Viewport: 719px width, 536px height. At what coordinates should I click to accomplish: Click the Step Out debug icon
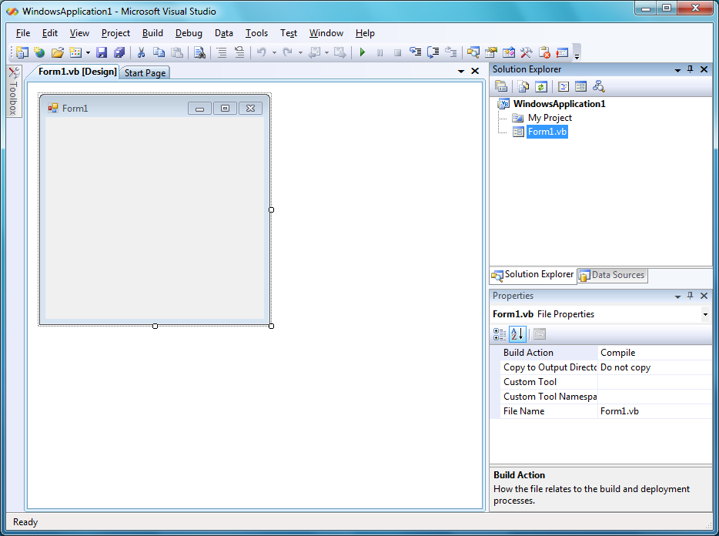coord(451,52)
